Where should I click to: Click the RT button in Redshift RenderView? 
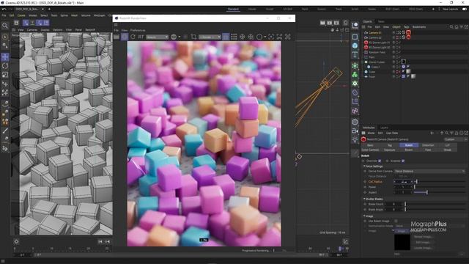tap(141, 37)
